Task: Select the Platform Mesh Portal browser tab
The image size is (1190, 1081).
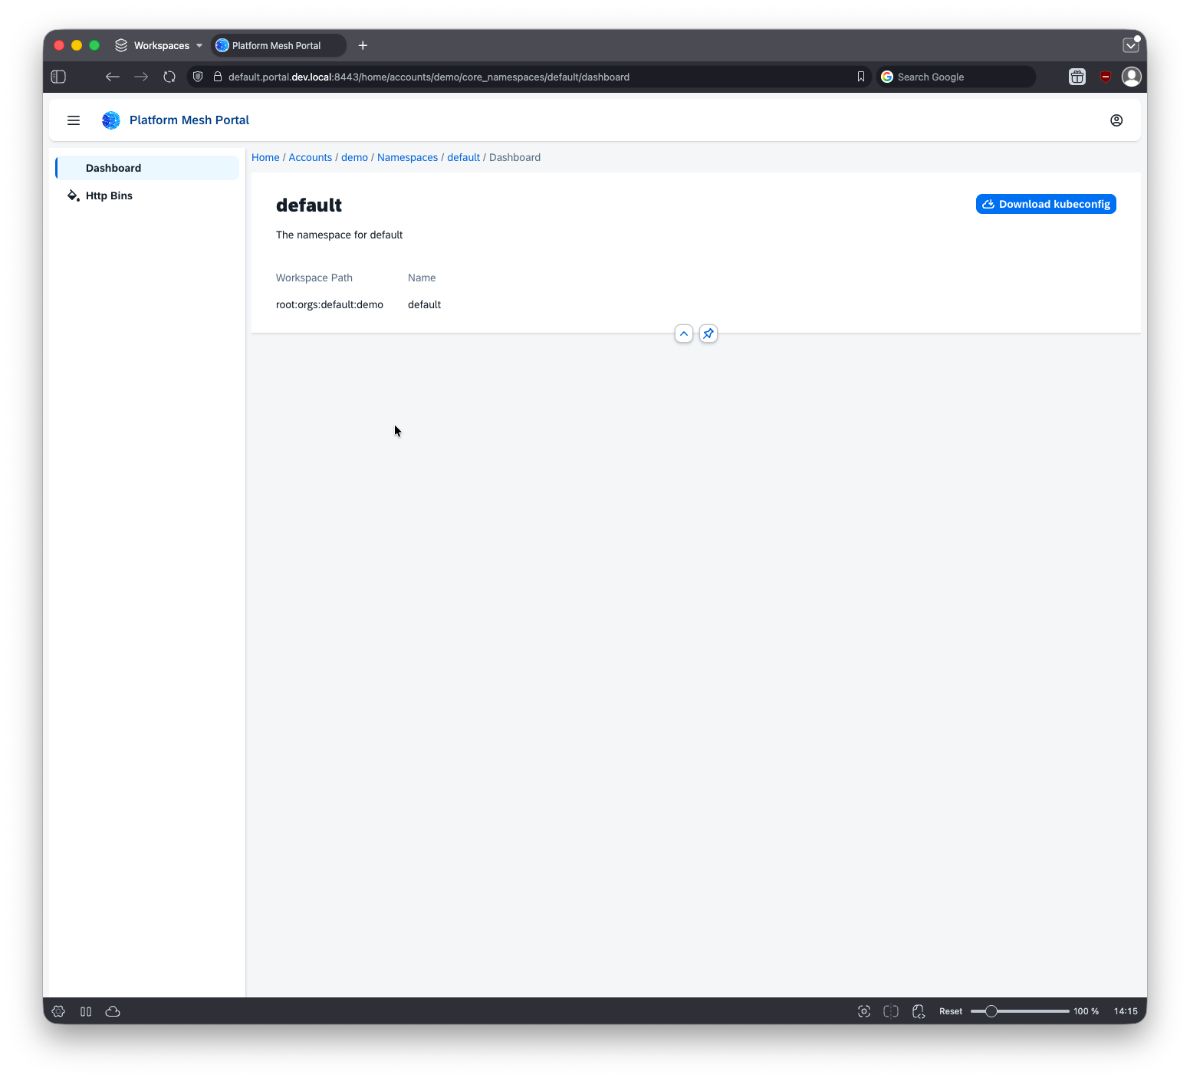Action: point(278,45)
